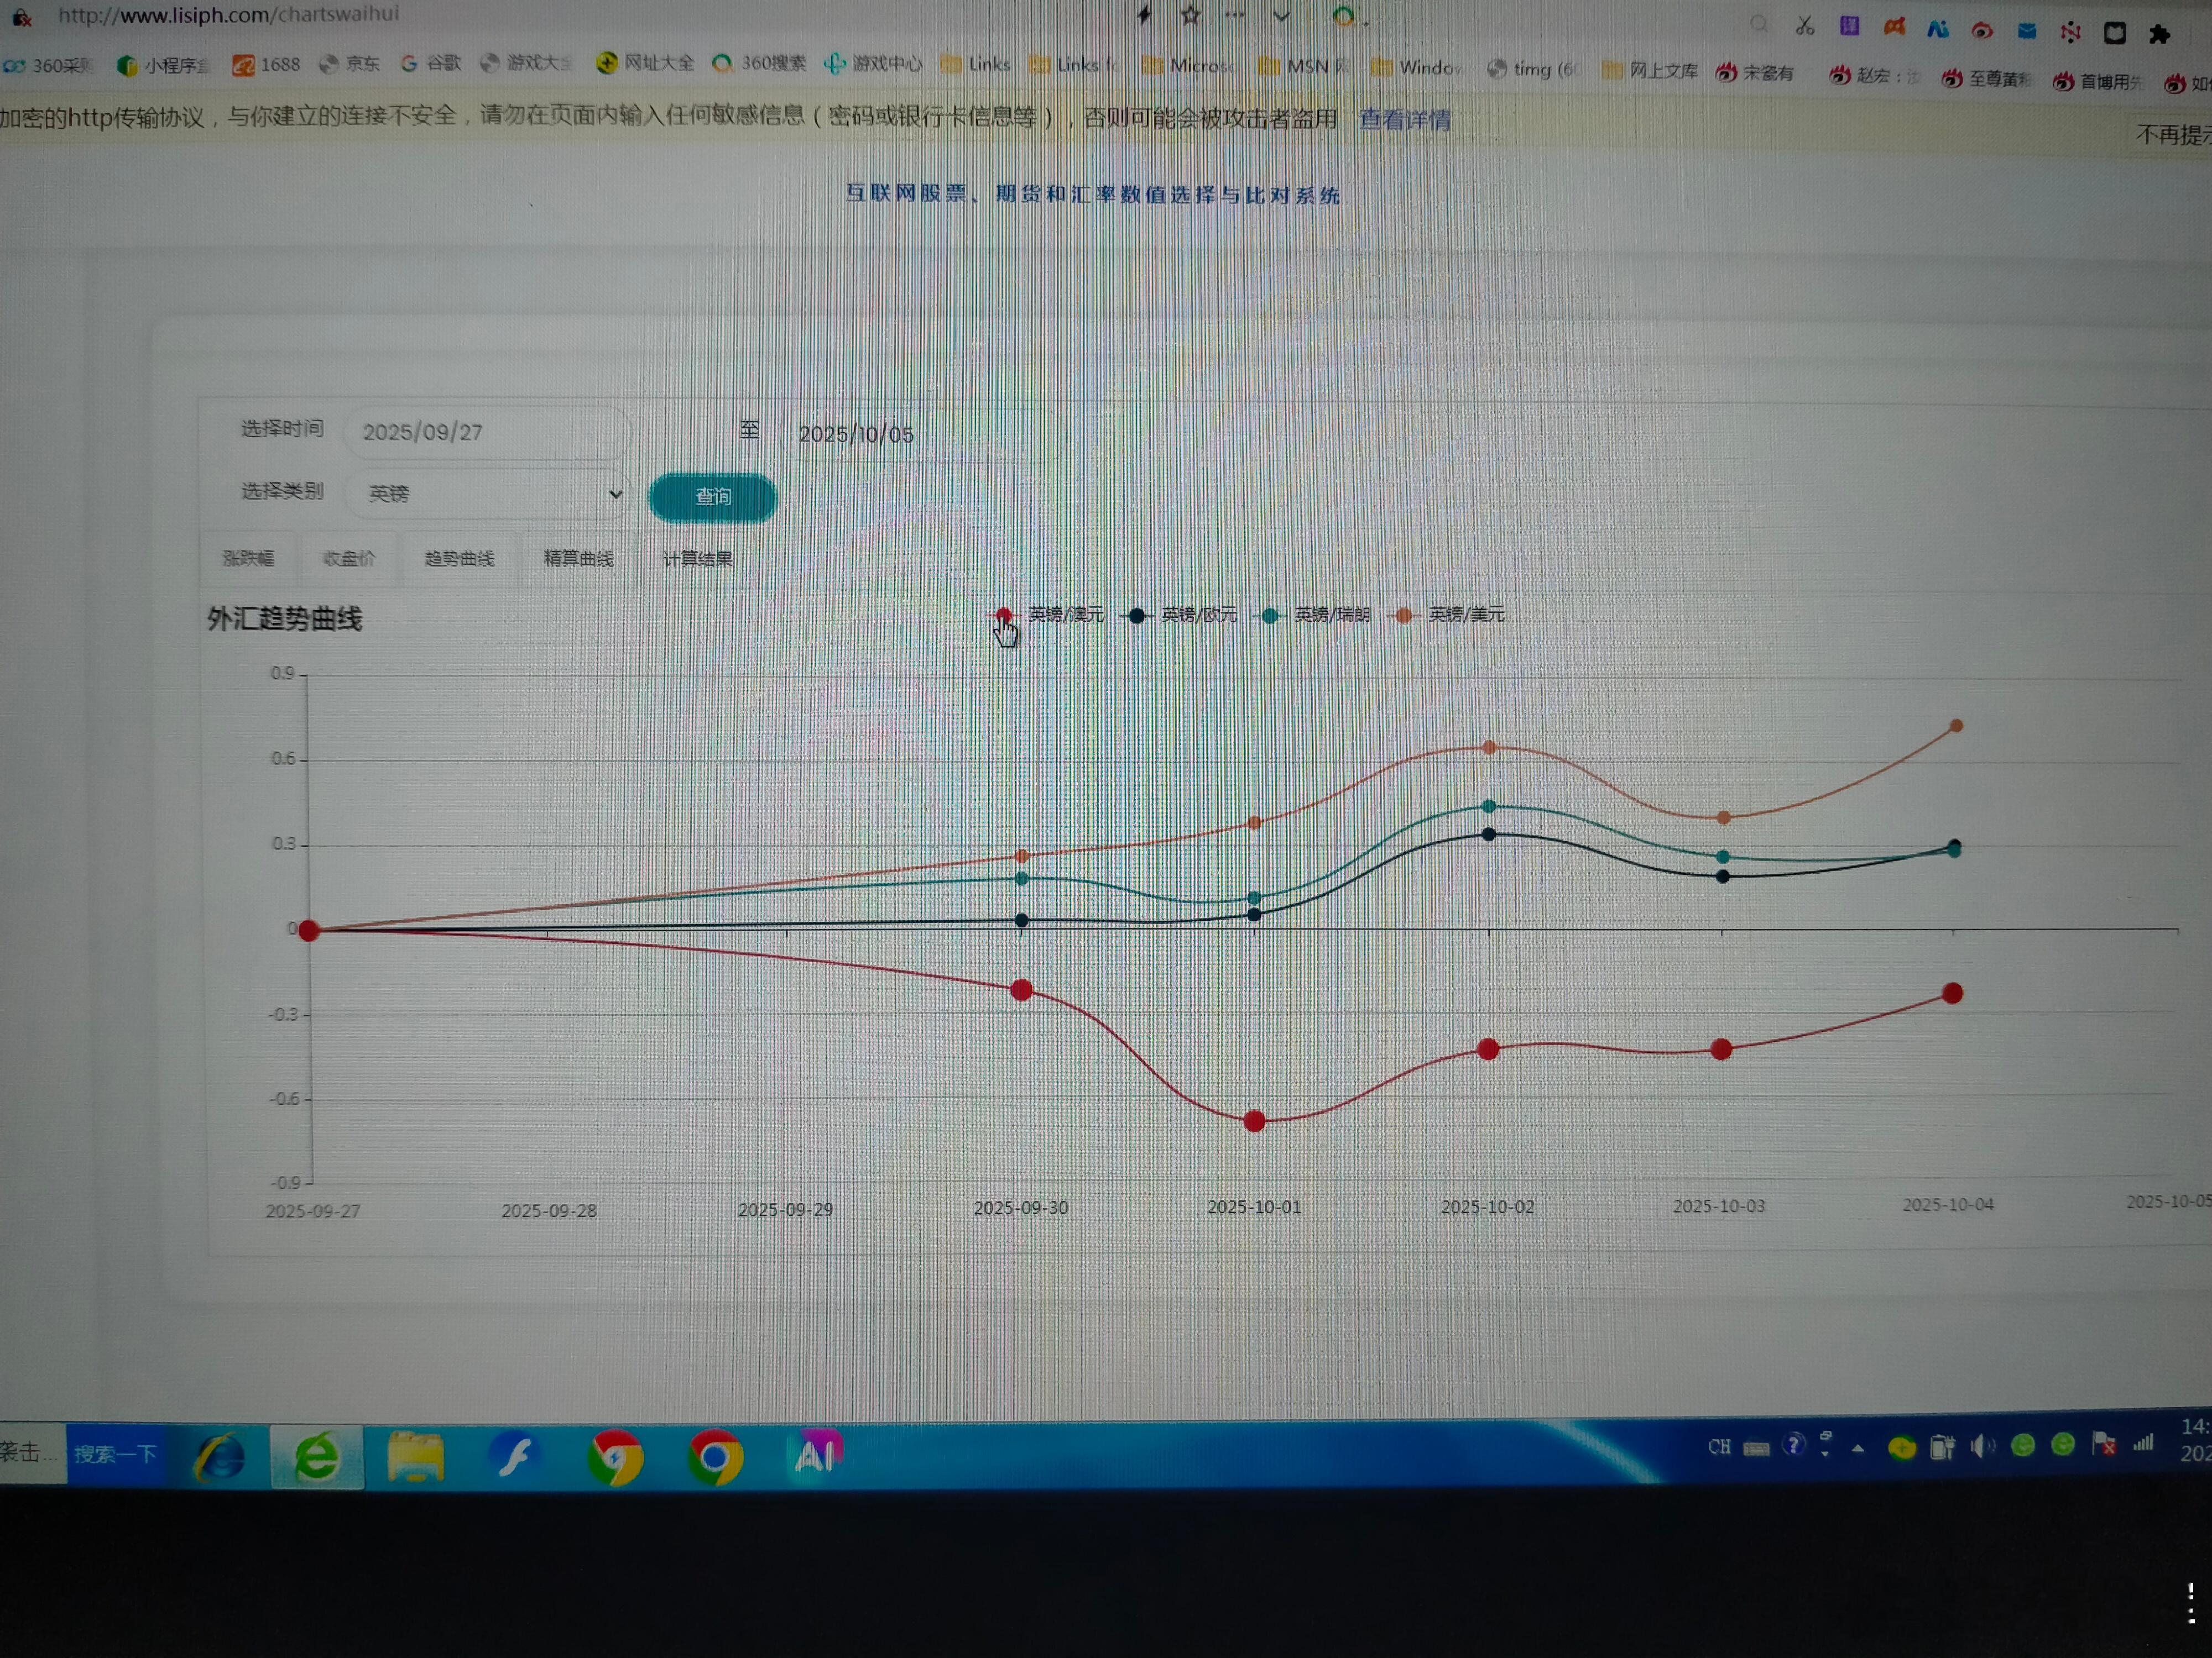The height and width of the screenshot is (1658, 2212).
Task: Open the Weibo extension icon in toolbar
Action: pyautogui.click(x=1982, y=30)
